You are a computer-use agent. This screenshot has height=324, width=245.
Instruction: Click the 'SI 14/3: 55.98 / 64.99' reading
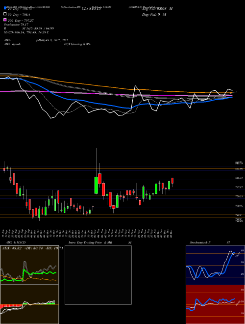click(38, 28)
